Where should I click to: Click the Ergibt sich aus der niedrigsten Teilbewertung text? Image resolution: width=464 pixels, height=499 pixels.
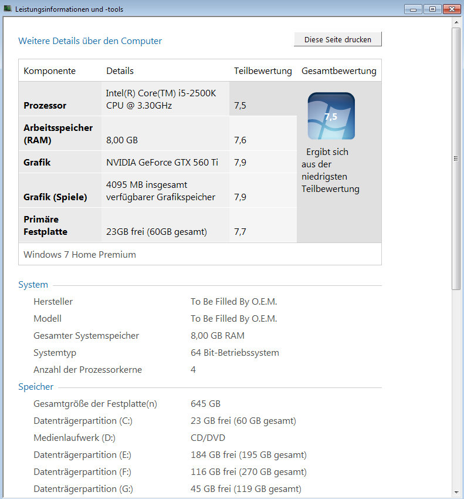(330, 170)
